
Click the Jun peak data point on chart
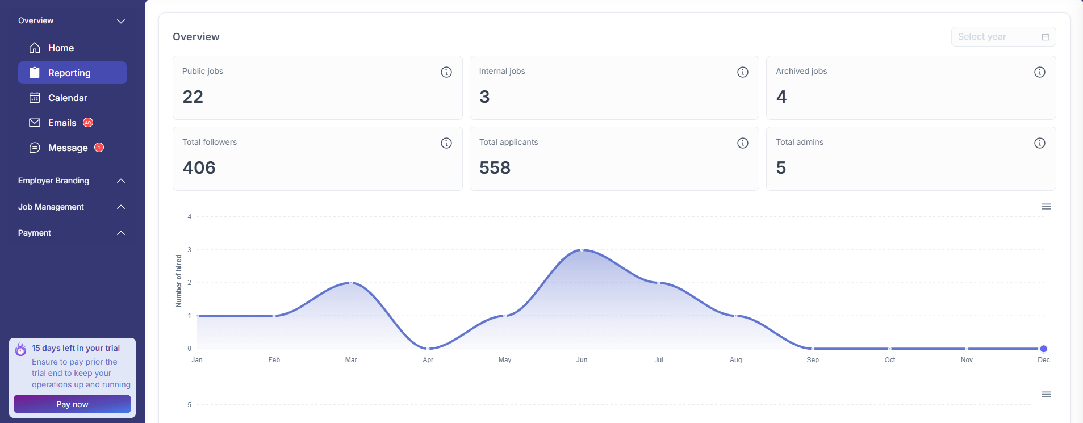[582, 250]
